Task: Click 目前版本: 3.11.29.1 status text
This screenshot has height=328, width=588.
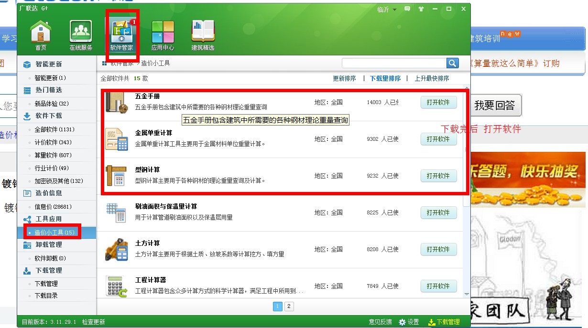Action: coord(48,322)
